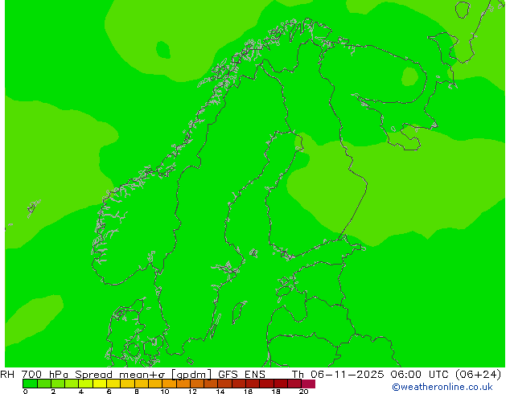This screenshot has width=510, height=394.
Task: Pick the legend swatch starting at value 2
Action: click(x=58, y=384)
